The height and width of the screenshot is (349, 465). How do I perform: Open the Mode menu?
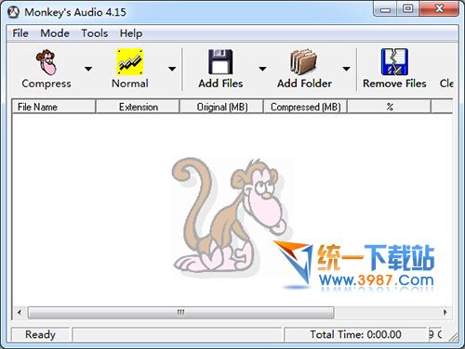[55, 33]
